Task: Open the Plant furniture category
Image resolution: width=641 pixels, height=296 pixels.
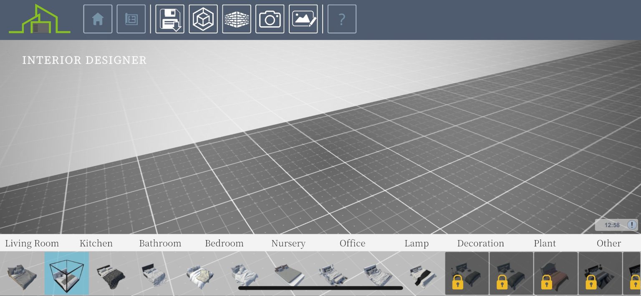Action: tap(545, 243)
